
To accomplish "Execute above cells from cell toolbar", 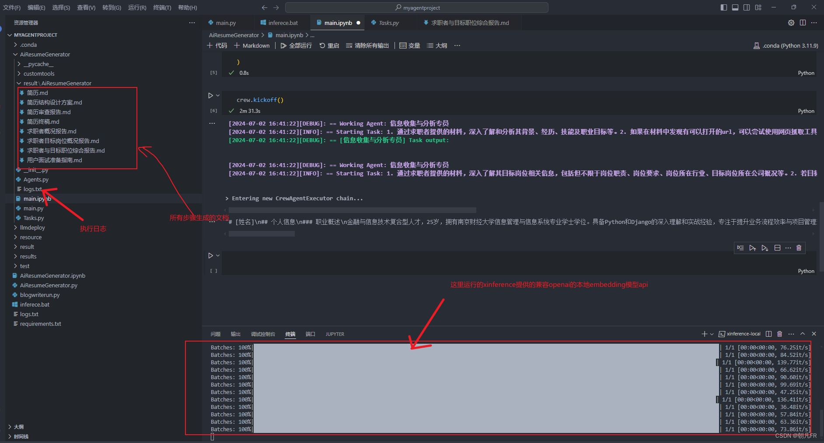I will [753, 248].
